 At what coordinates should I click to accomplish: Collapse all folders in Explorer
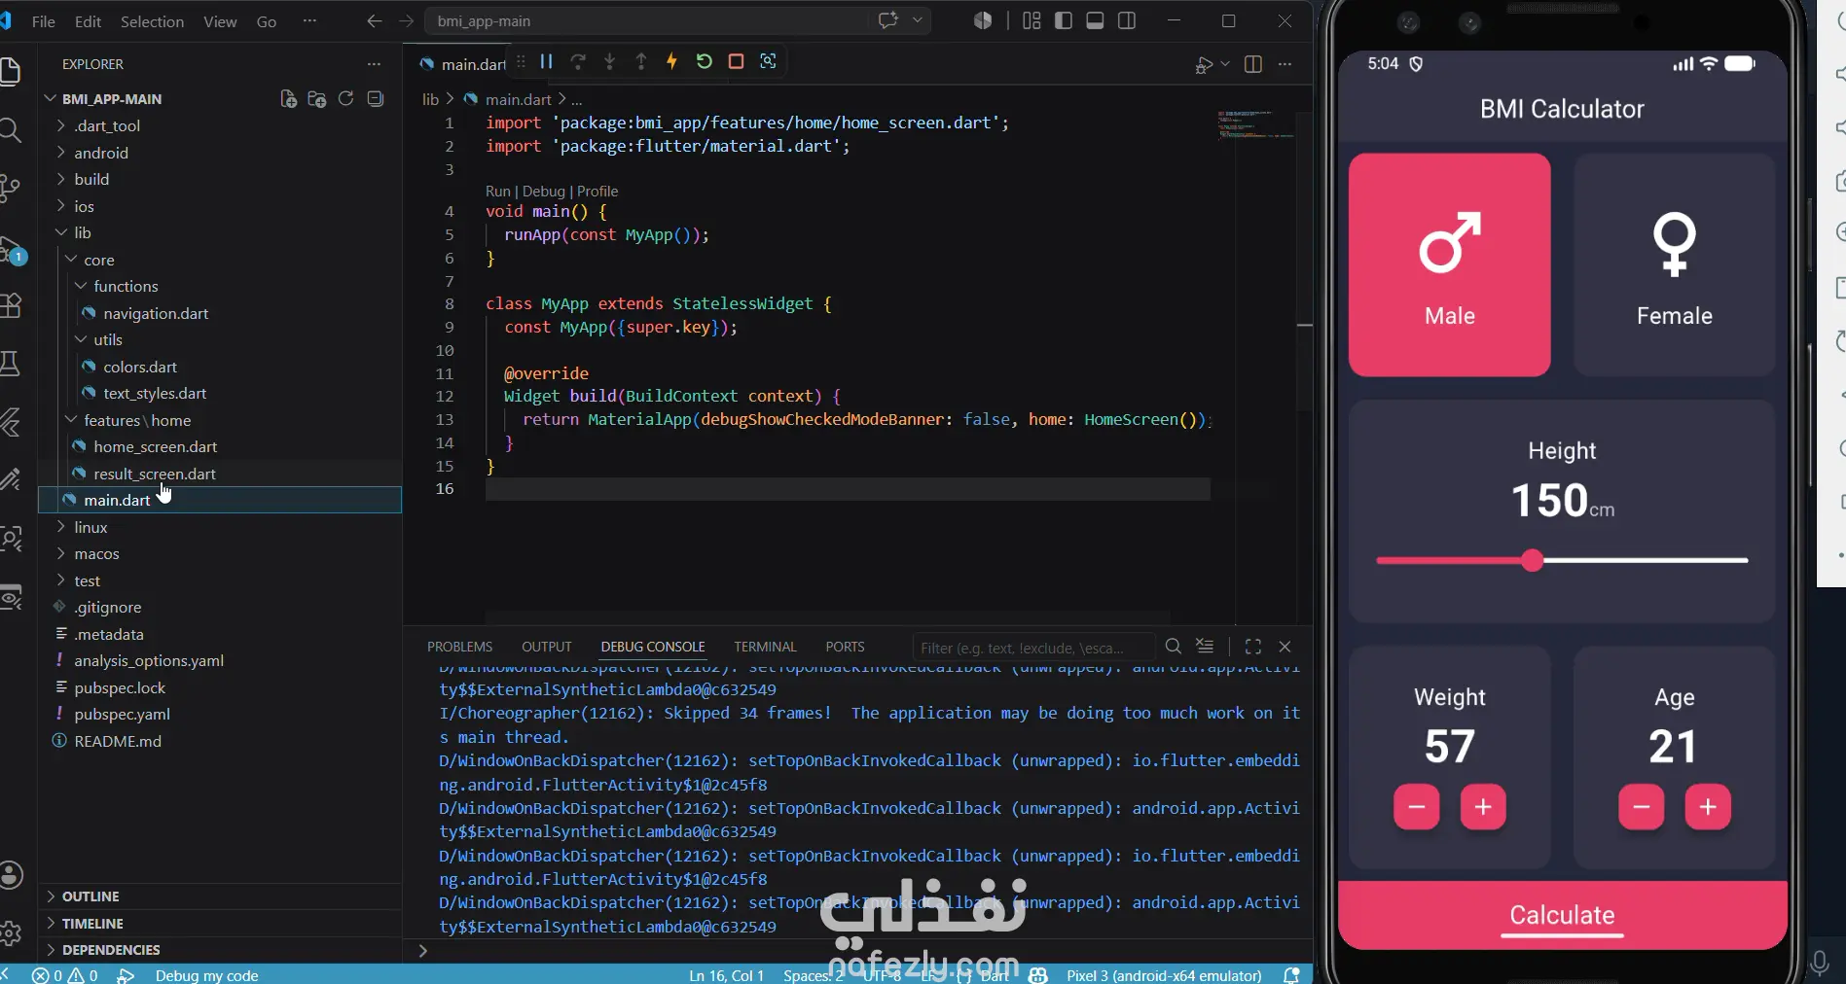pos(376,99)
